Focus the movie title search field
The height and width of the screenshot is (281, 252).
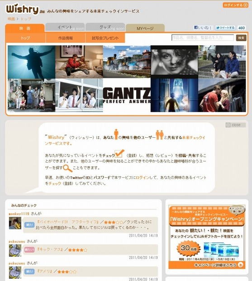pos(202,38)
